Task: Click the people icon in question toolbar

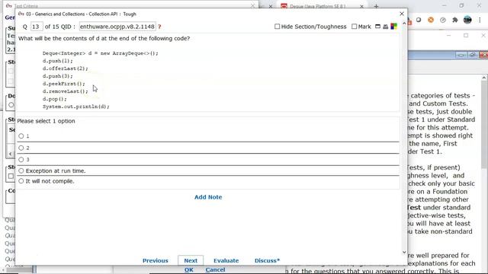Action: coord(385,27)
